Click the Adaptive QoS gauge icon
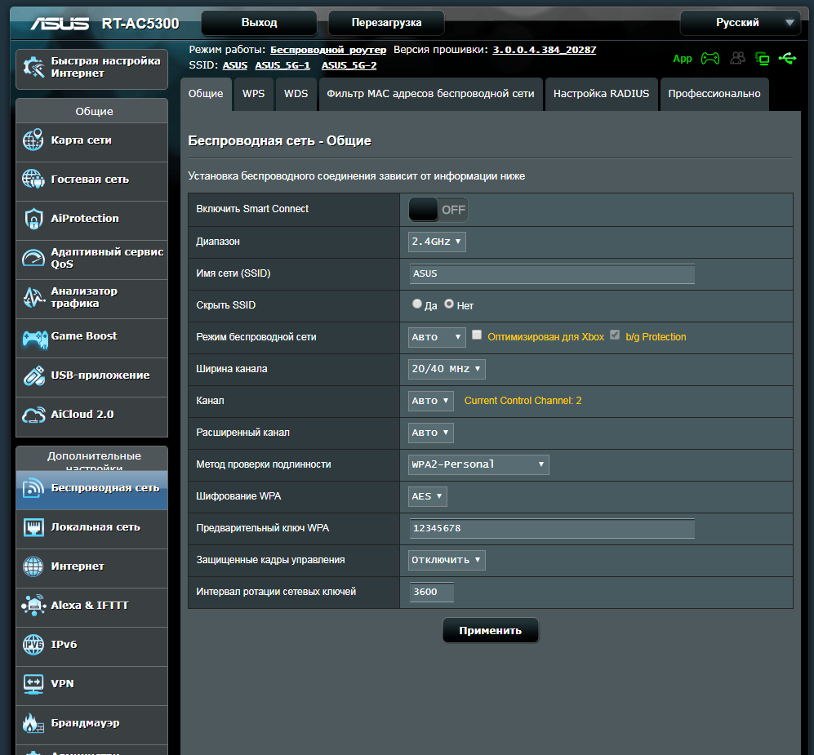Screen dimensions: 814x755 (33, 258)
